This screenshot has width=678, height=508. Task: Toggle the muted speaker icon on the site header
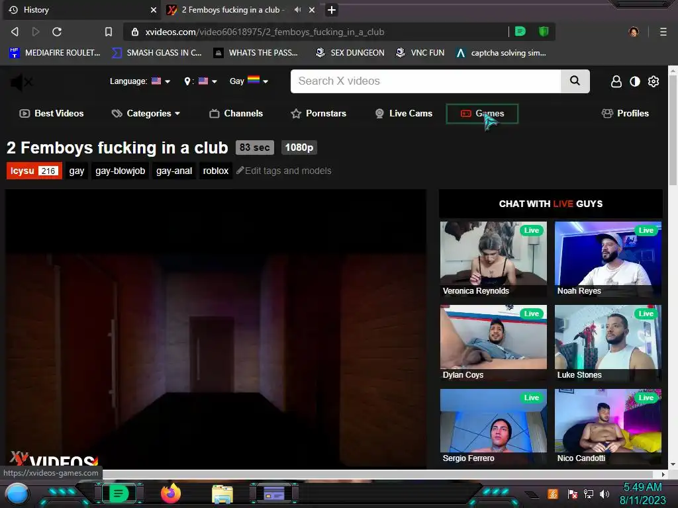coord(21,81)
